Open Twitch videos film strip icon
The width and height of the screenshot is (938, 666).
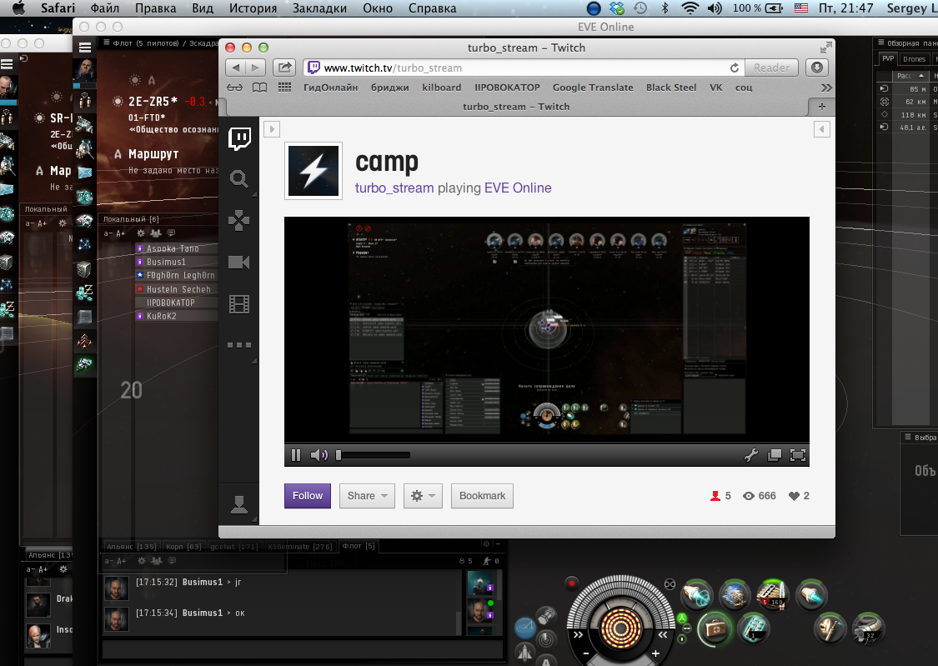click(239, 304)
